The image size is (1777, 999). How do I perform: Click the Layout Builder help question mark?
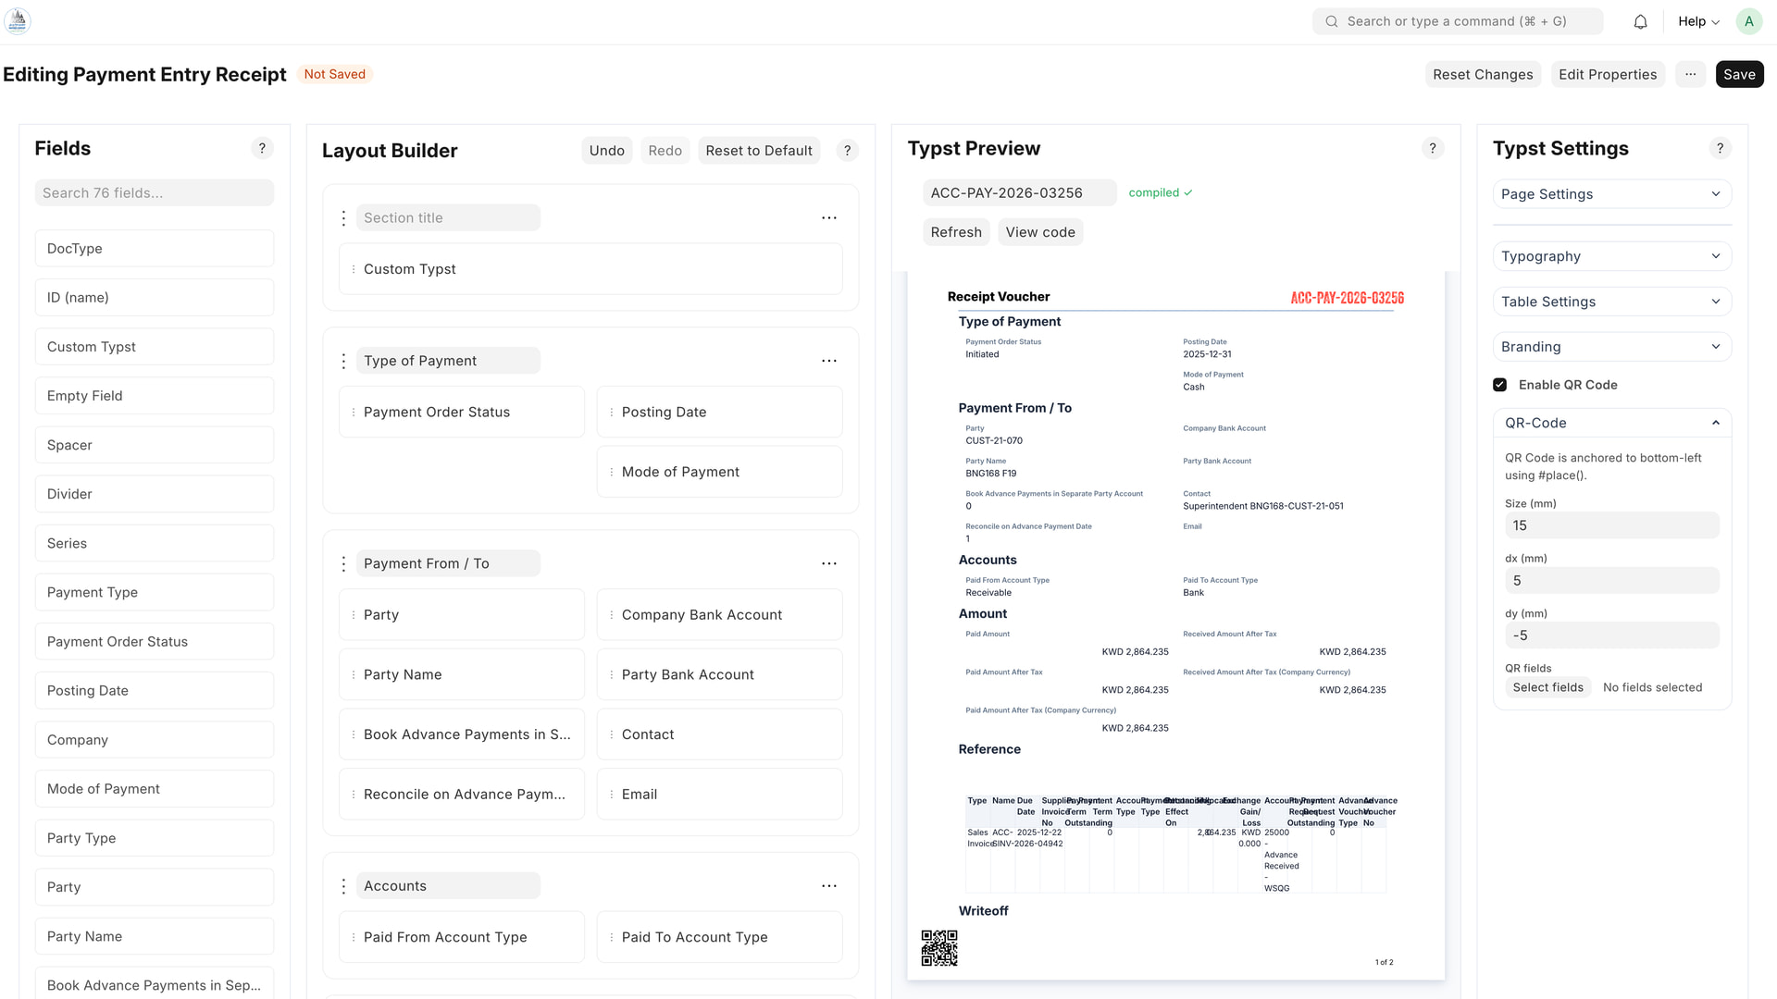[847, 151]
